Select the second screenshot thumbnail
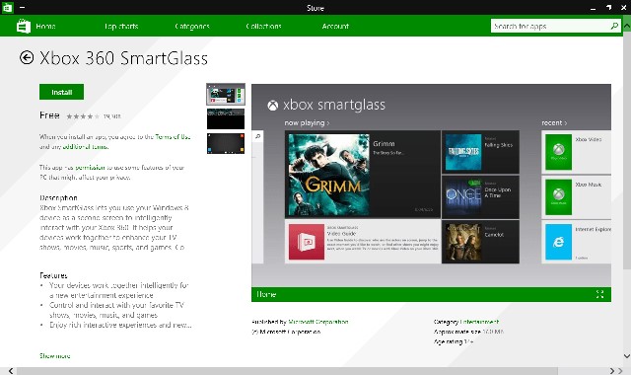631x375 pixels. click(226, 118)
